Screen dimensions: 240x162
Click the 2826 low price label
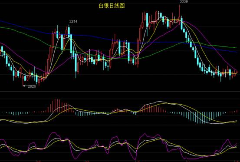coord(32,86)
